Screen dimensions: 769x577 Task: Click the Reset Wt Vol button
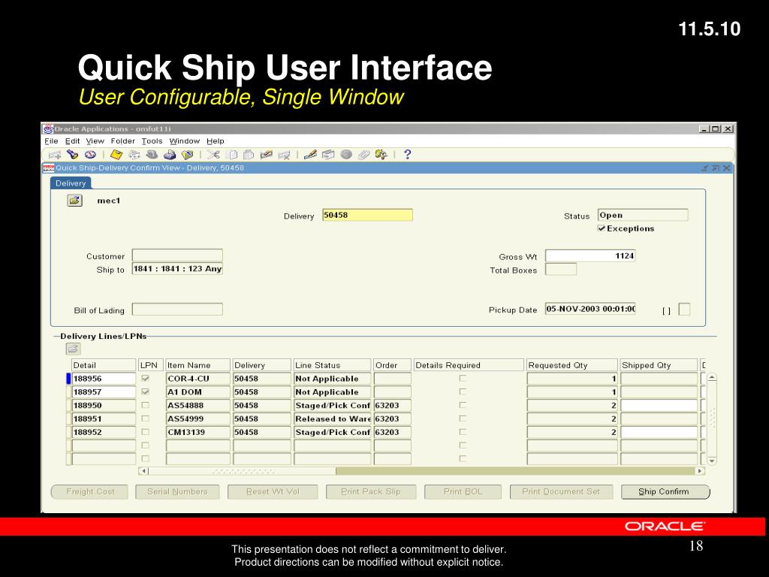point(273,491)
